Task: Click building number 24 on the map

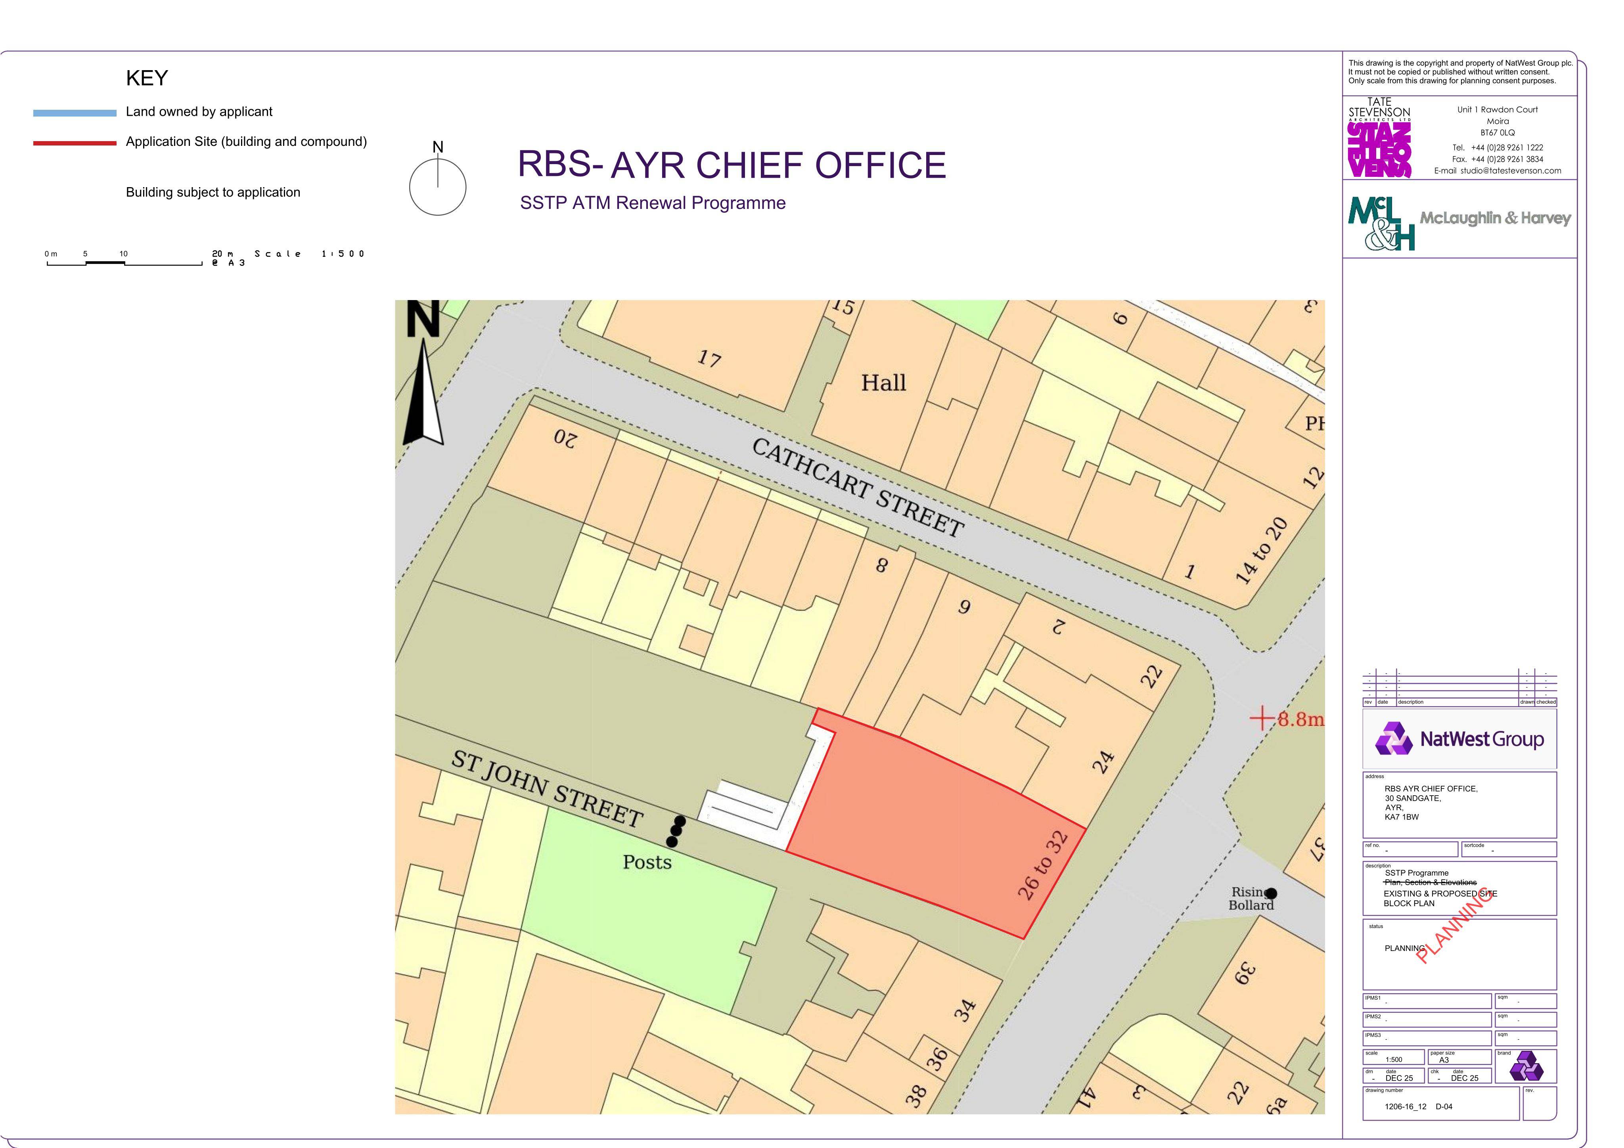Action: 1103,762
